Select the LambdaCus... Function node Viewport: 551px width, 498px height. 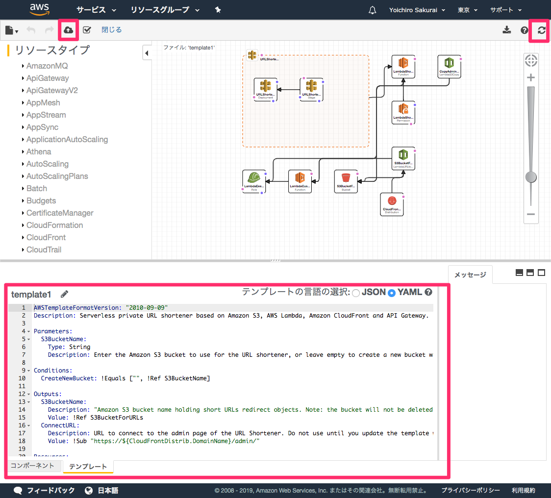point(300,181)
